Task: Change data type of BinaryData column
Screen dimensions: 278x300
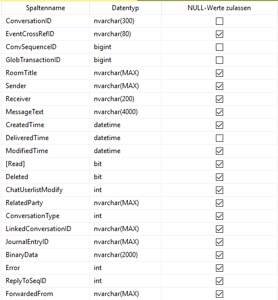Action: tap(125, 255)
